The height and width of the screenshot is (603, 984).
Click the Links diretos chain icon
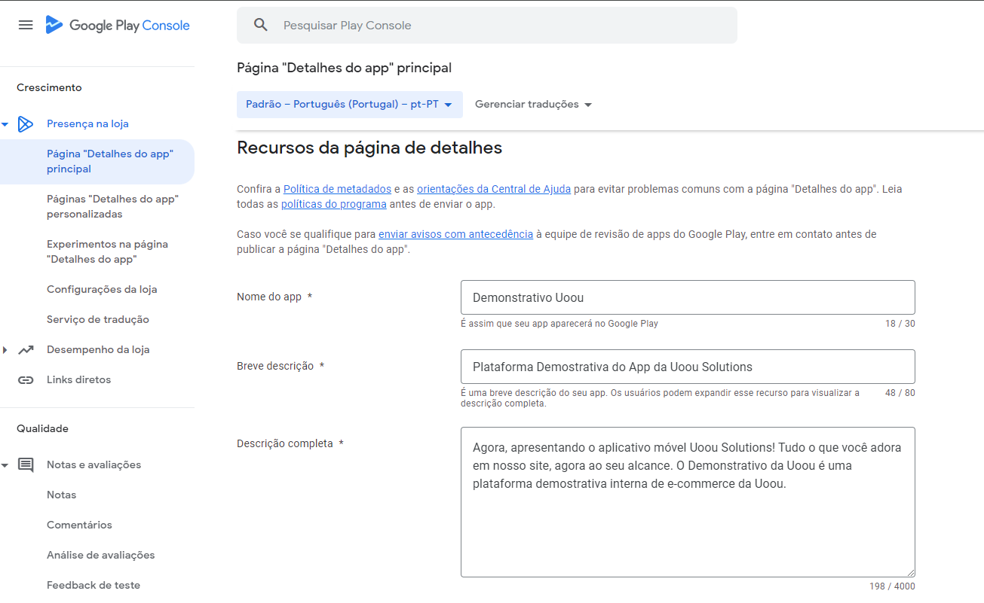(26, 380)
